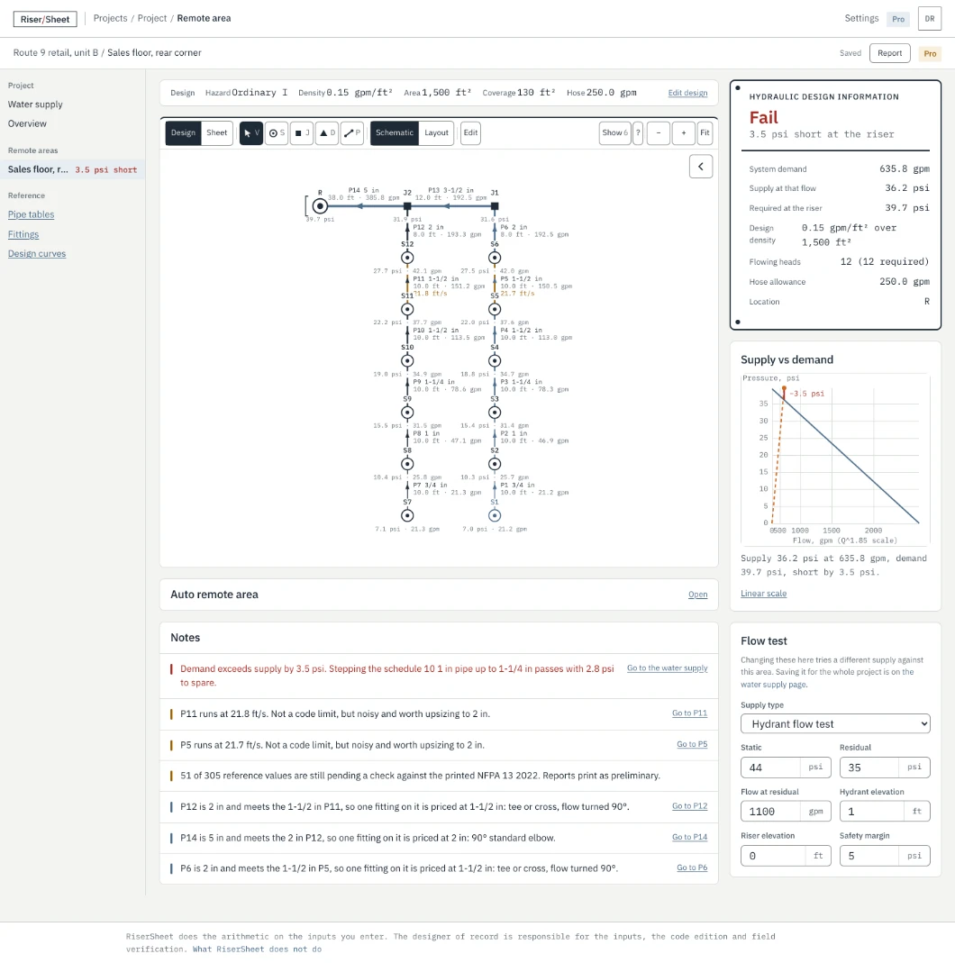Collapse the side panel with the chevron

coord(701,167)
